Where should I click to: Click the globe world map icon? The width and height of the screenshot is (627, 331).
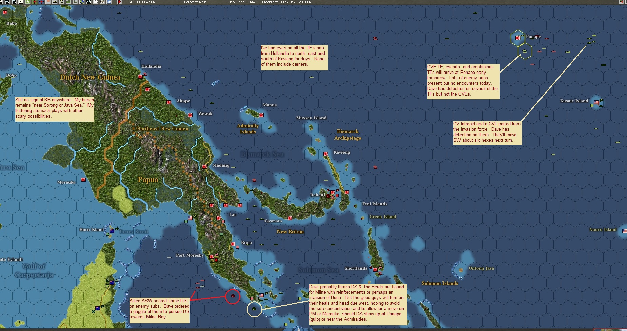pyautogui.click(x=81, y=2)
